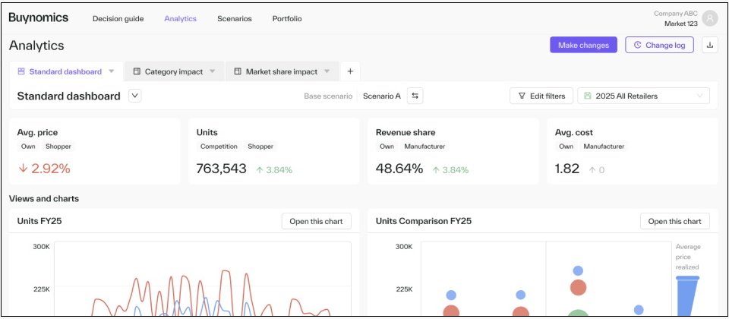Viewport: 729px width, 319px height.
Task: Click the Scenario A label
Action: tap(382, 96)
